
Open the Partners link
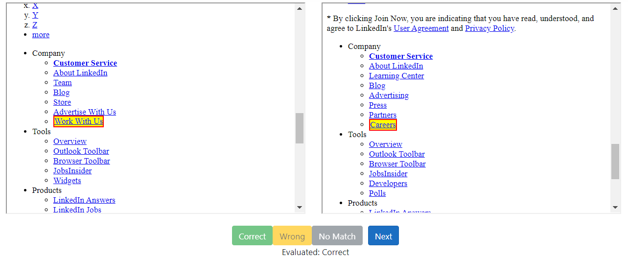click(383, 115)
